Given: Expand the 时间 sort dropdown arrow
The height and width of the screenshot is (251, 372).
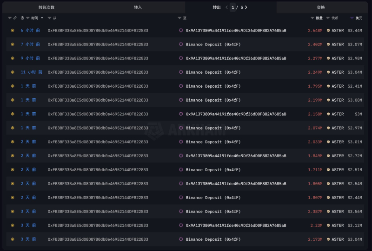Looking at the screenshot, I should 42,18.
